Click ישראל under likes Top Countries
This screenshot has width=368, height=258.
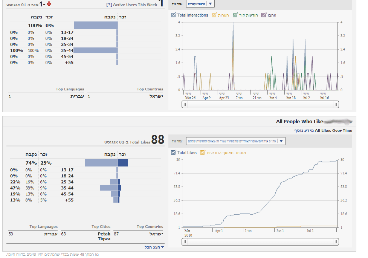(156, 234)
